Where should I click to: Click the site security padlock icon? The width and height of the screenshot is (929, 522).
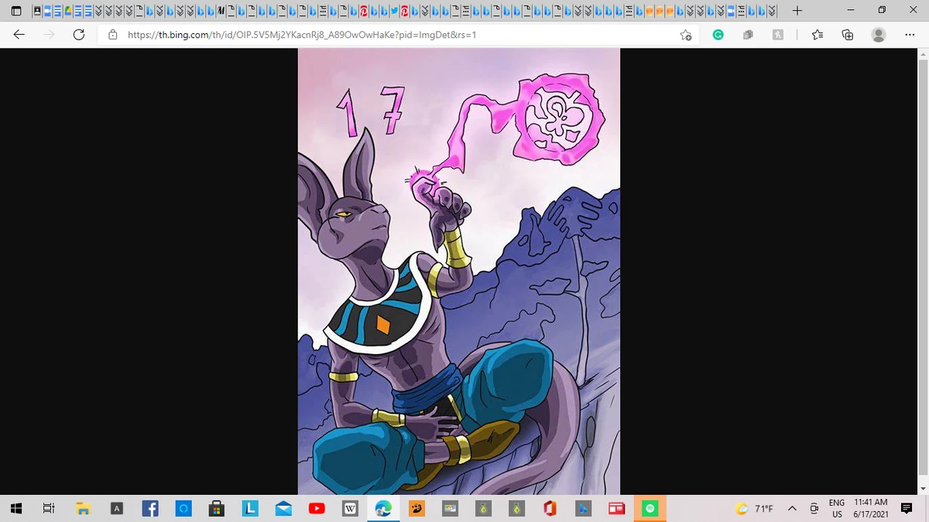click(x=113, y=35)
